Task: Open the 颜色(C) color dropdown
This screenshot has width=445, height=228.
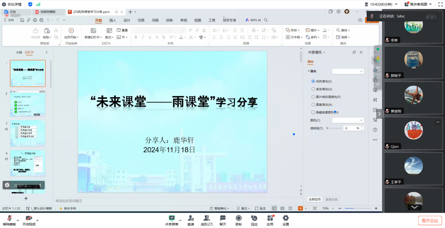Action: [348, 120]
